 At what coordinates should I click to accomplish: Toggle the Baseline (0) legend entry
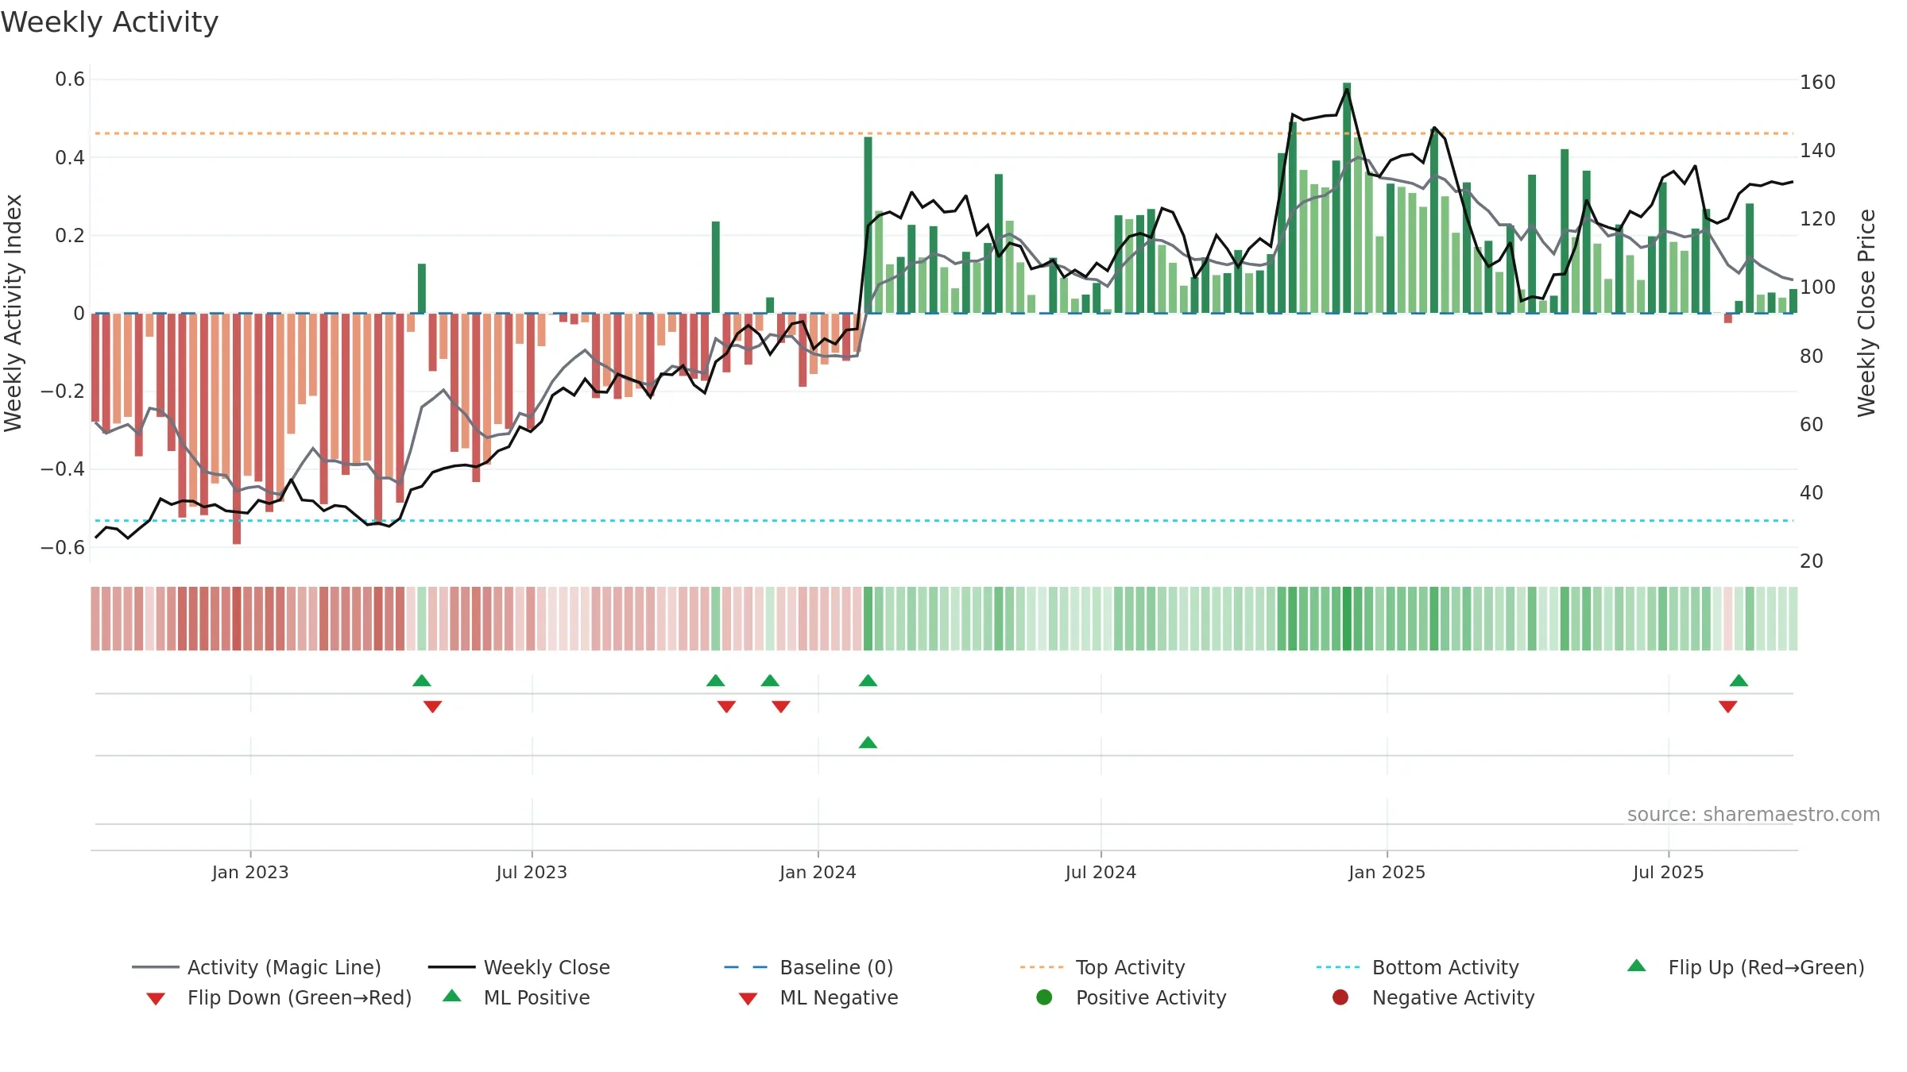(809, 967)
